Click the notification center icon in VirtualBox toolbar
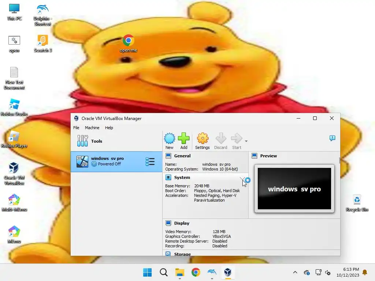Screen dimensions: 375x281 pos(332,138)
